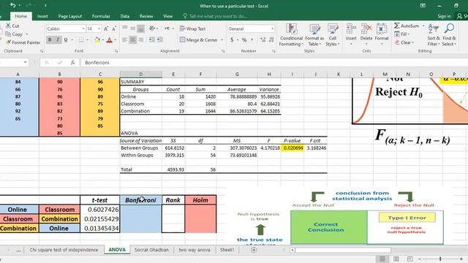Toggle Bold formatting
The width and height of the screenshot is (468, 263).
(50, 39)
